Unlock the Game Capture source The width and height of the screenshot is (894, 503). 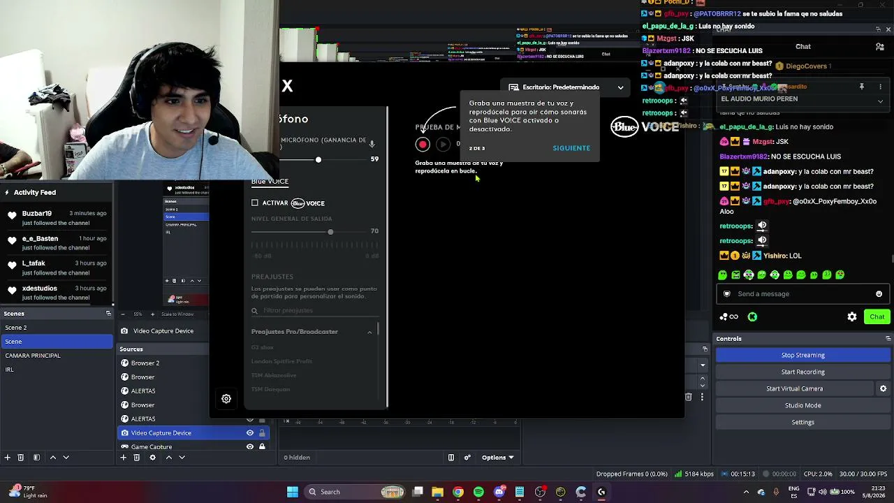(x=262, y=447)
